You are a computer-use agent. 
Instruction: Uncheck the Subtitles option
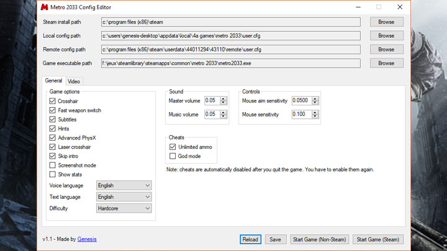[52, 119]
